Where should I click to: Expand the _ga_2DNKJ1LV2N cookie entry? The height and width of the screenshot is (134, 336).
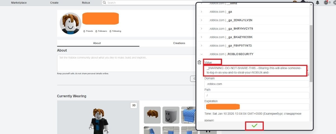201,20
